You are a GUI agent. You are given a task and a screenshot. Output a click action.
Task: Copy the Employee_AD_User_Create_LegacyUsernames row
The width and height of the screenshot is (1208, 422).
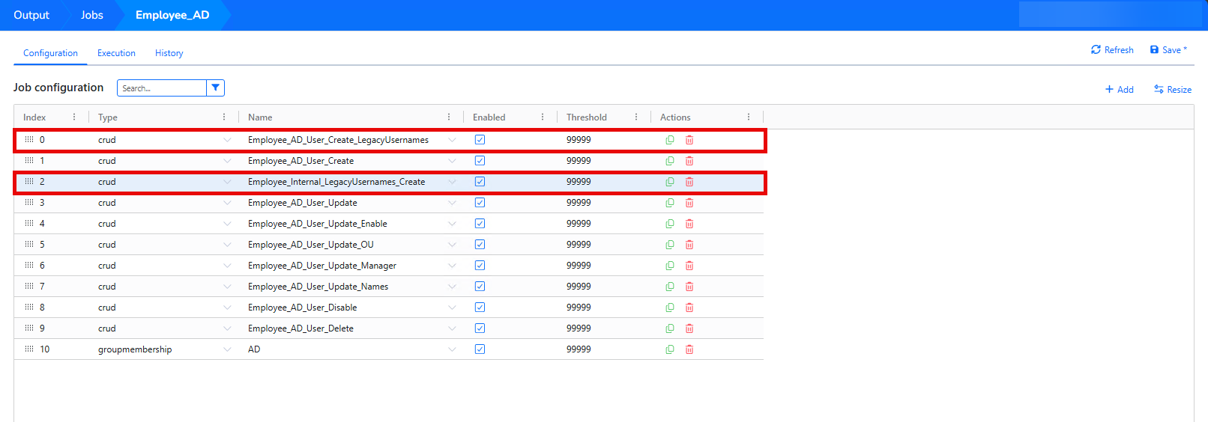tap(670, 140)
